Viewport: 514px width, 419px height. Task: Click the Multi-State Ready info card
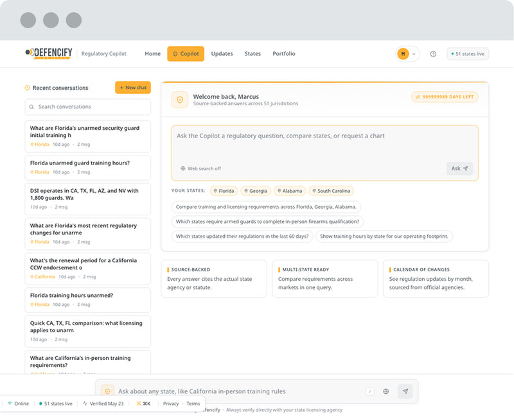[x=325, y=279]
